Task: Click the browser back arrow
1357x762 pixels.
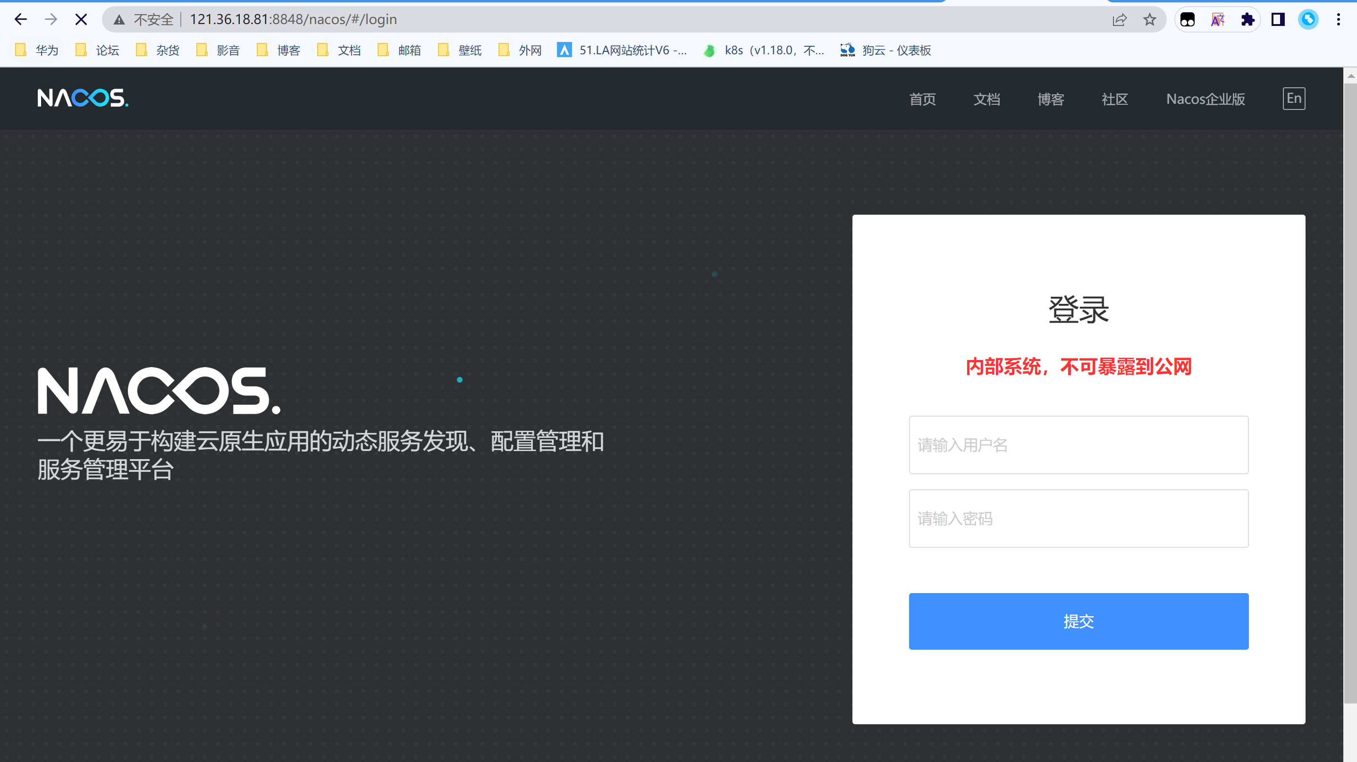Action: pos(21,19)
